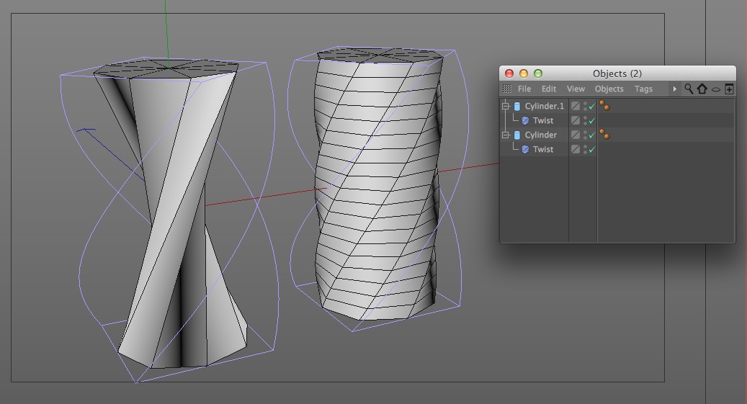Image resolution: width=747 pixels, height=404 pixels.
Task: Click the layer square of Twist under Cylinder
Action: click(576, 149)
